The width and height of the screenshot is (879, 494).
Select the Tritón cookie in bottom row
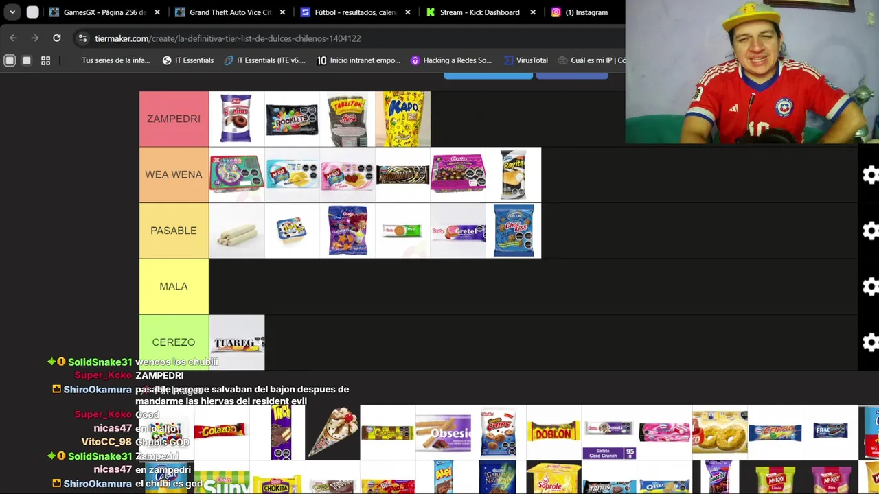coord(609,478)
